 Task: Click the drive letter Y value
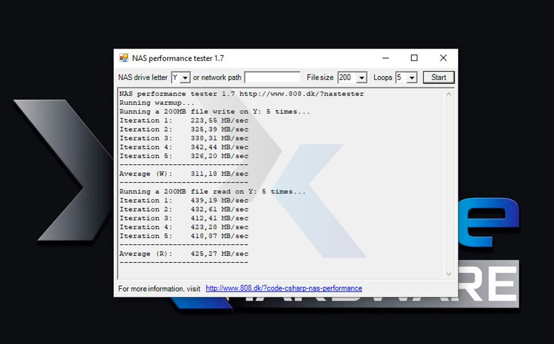click(x=175, y=78)
